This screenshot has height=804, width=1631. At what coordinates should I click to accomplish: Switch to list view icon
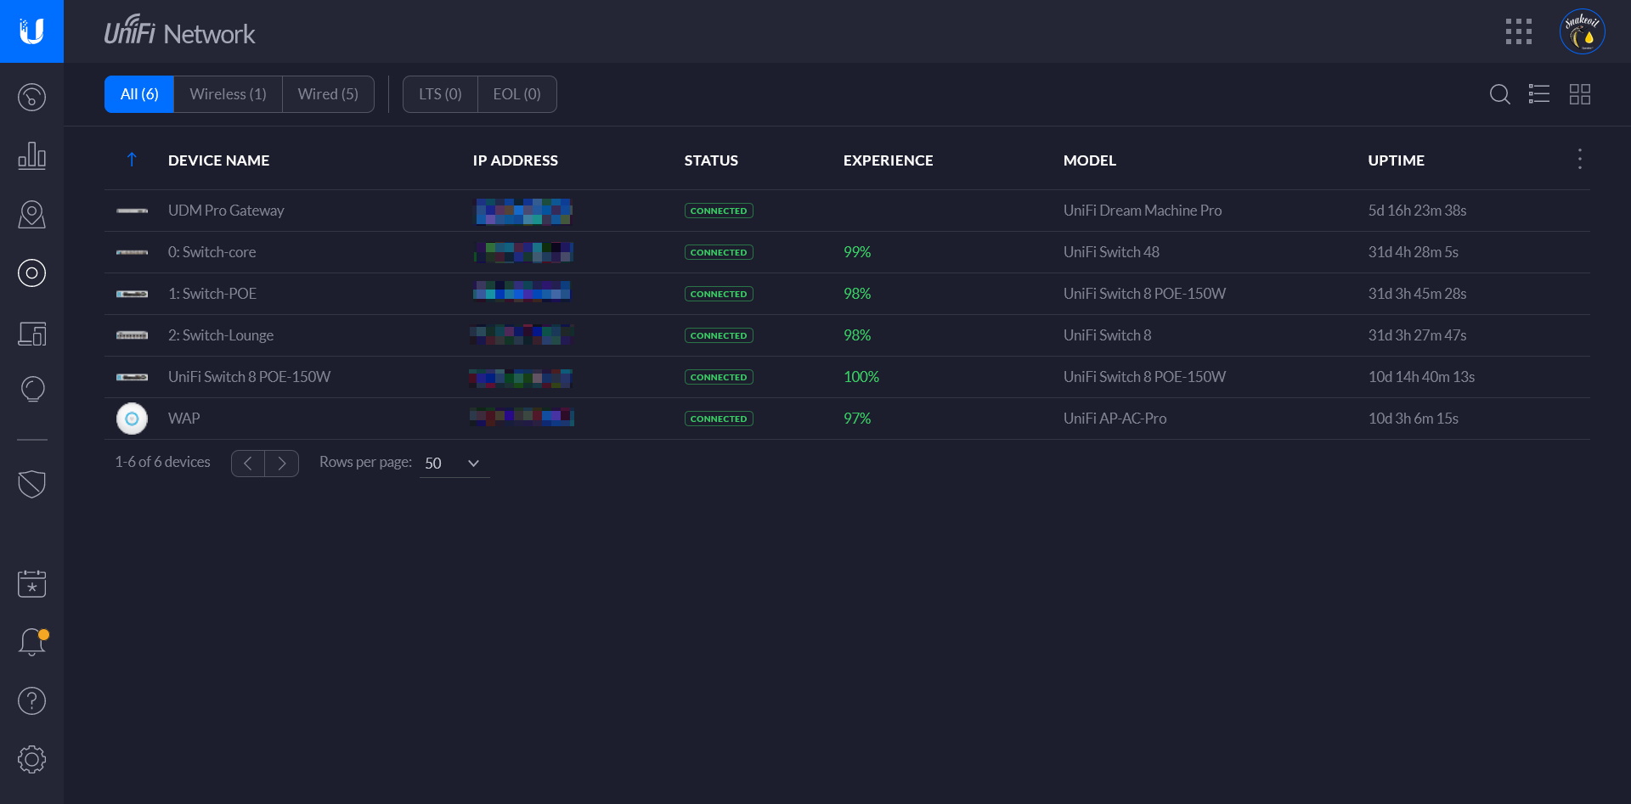1539,93
